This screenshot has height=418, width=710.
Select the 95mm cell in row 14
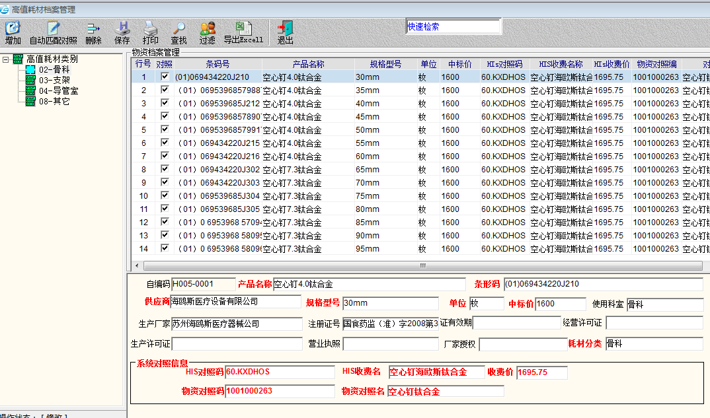point(386,249)
